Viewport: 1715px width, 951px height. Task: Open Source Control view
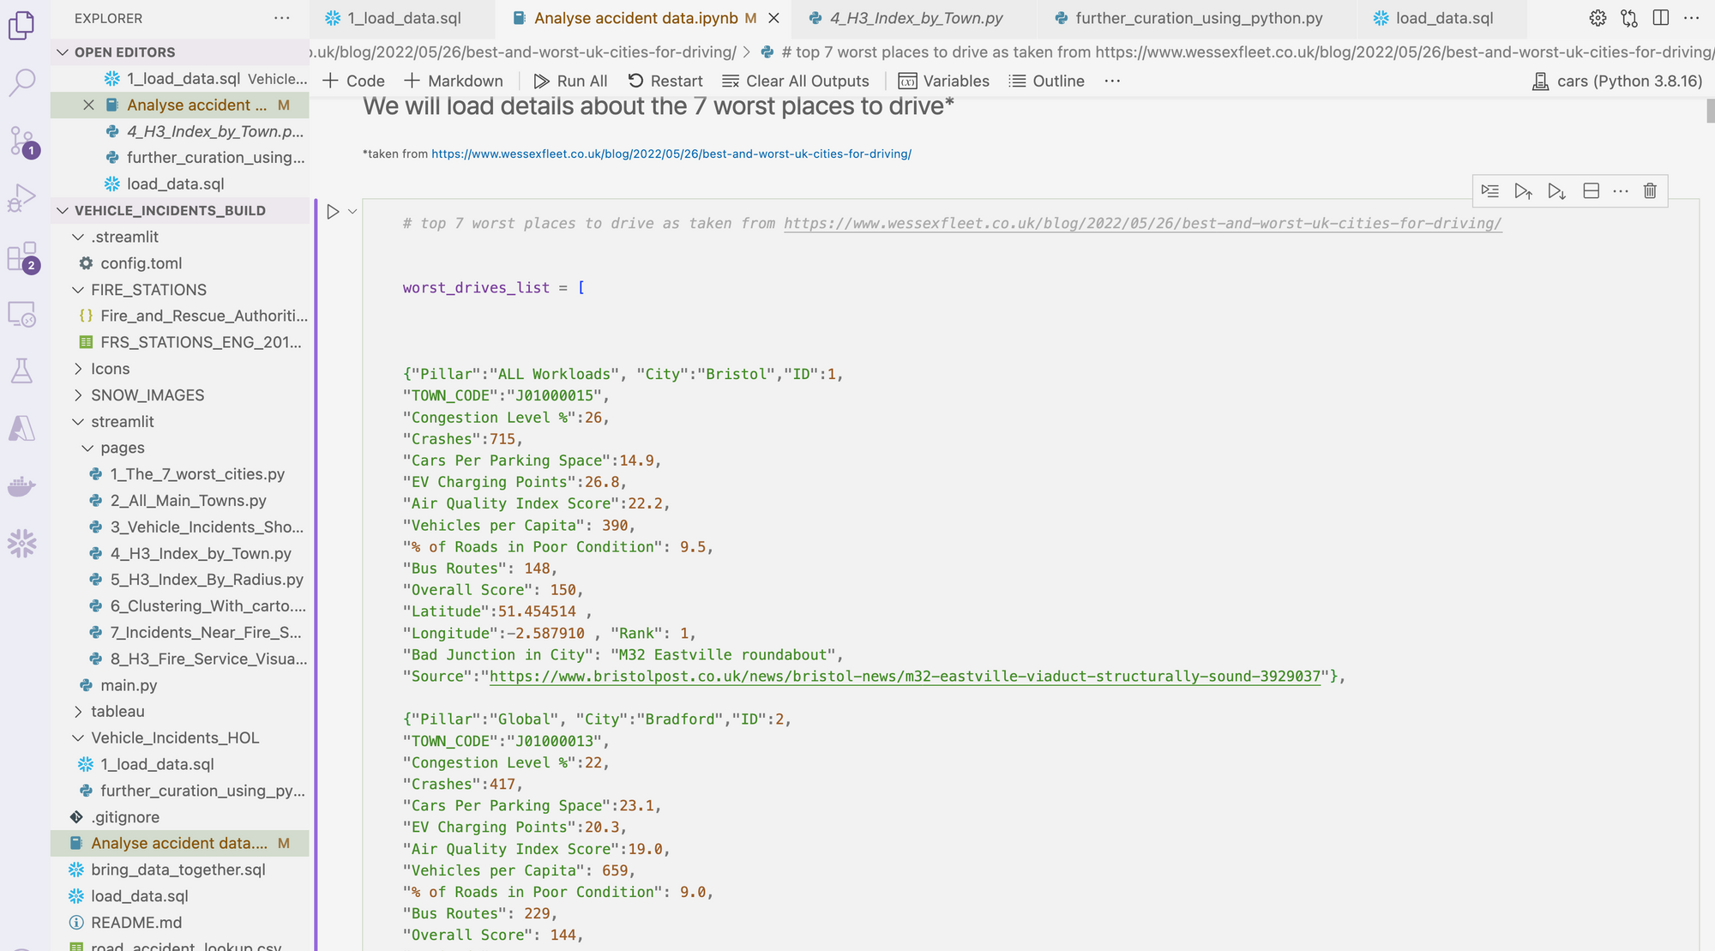[21, 141]
